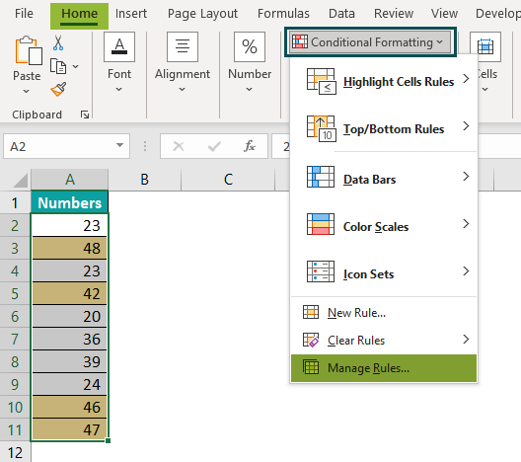Expand the Alignment group dropdown arrow
The image size is (521, 462).
183,89
